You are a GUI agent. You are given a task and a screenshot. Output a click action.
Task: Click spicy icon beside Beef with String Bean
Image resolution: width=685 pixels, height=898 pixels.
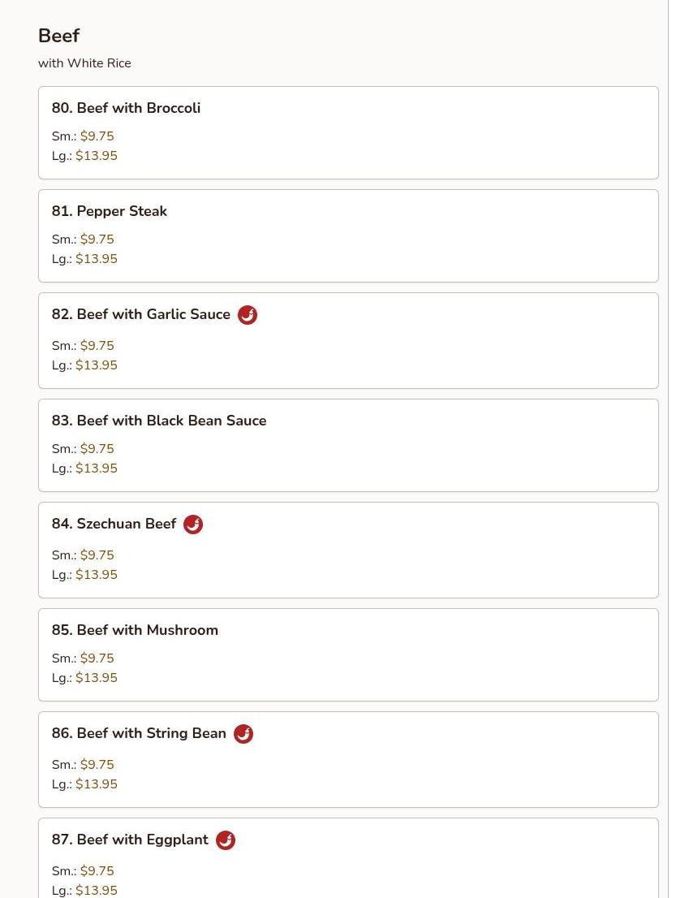[x=243, y=734]
